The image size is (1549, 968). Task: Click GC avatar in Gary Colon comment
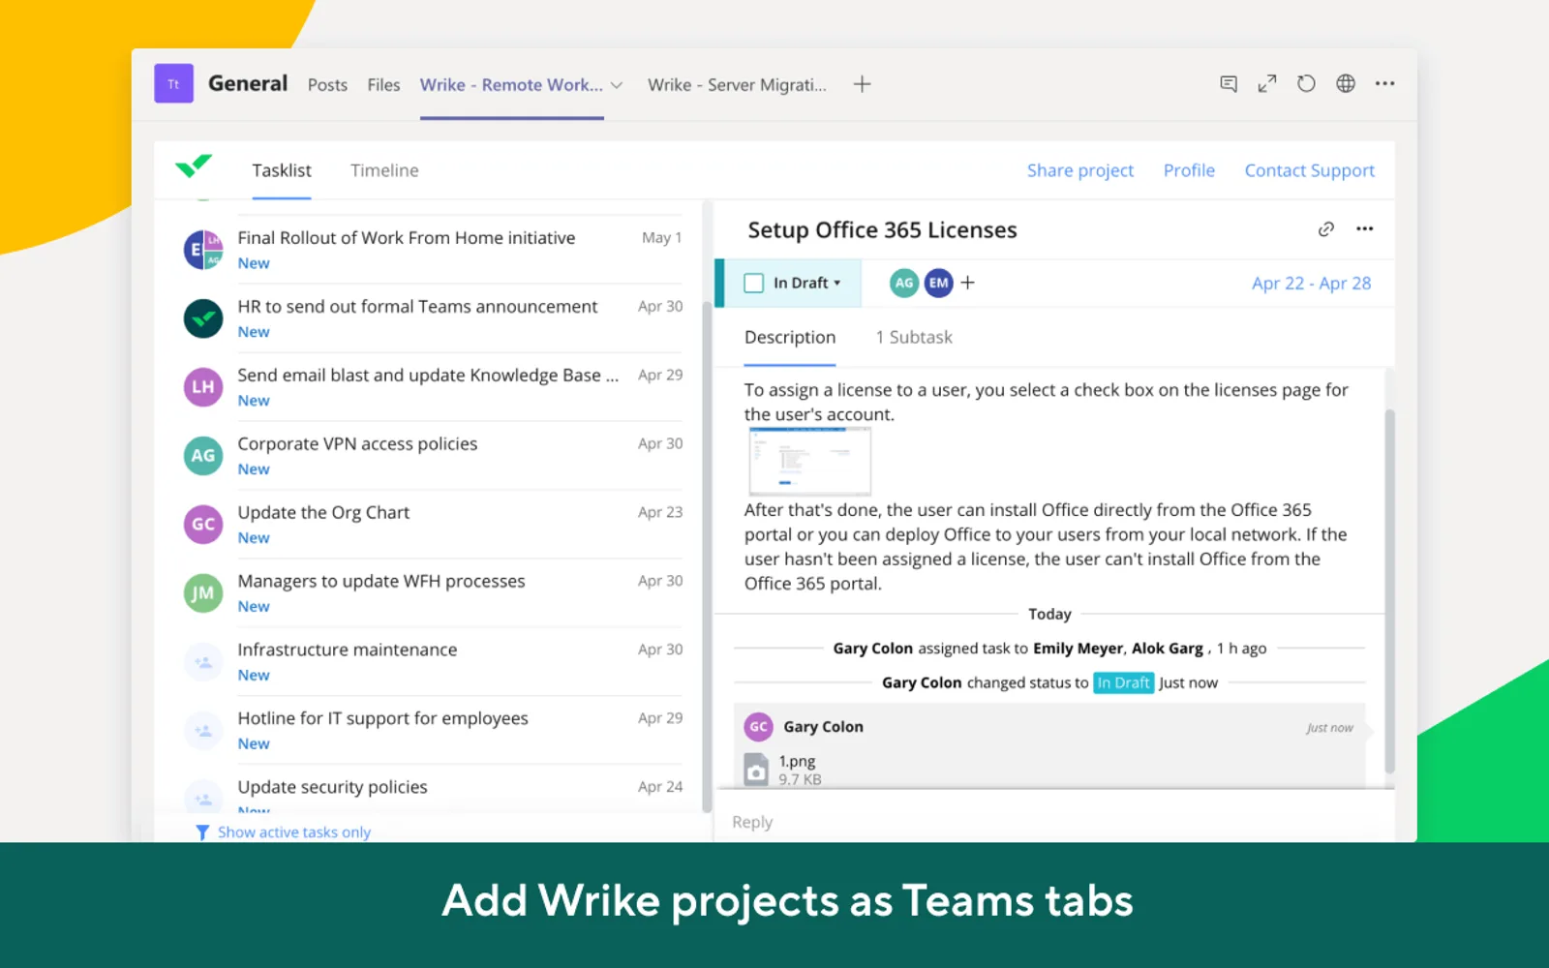coord(758,727)
